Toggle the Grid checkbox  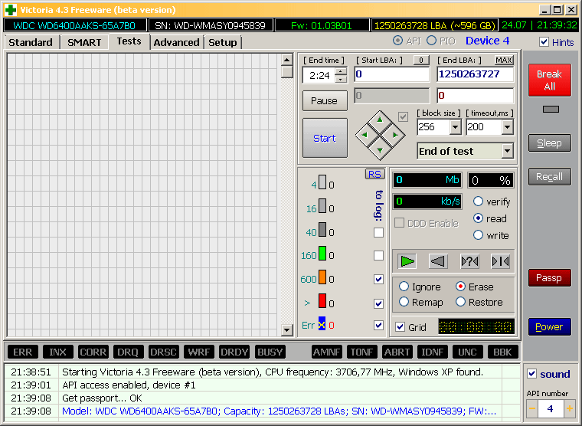(x=400, y=327)
